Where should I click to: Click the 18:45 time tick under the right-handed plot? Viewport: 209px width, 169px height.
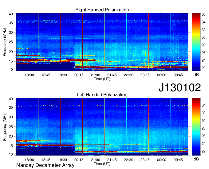(x=46, y=75)
